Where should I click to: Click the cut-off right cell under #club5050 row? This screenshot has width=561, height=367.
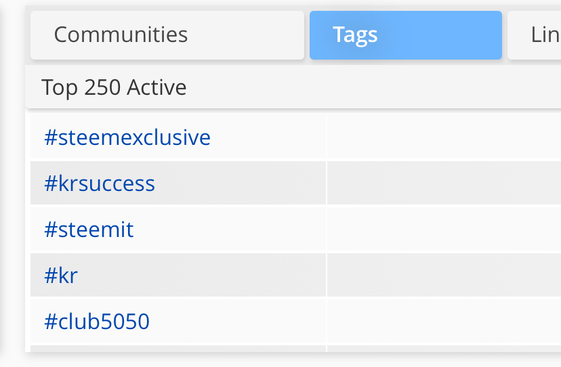click(x=444, y=349)
